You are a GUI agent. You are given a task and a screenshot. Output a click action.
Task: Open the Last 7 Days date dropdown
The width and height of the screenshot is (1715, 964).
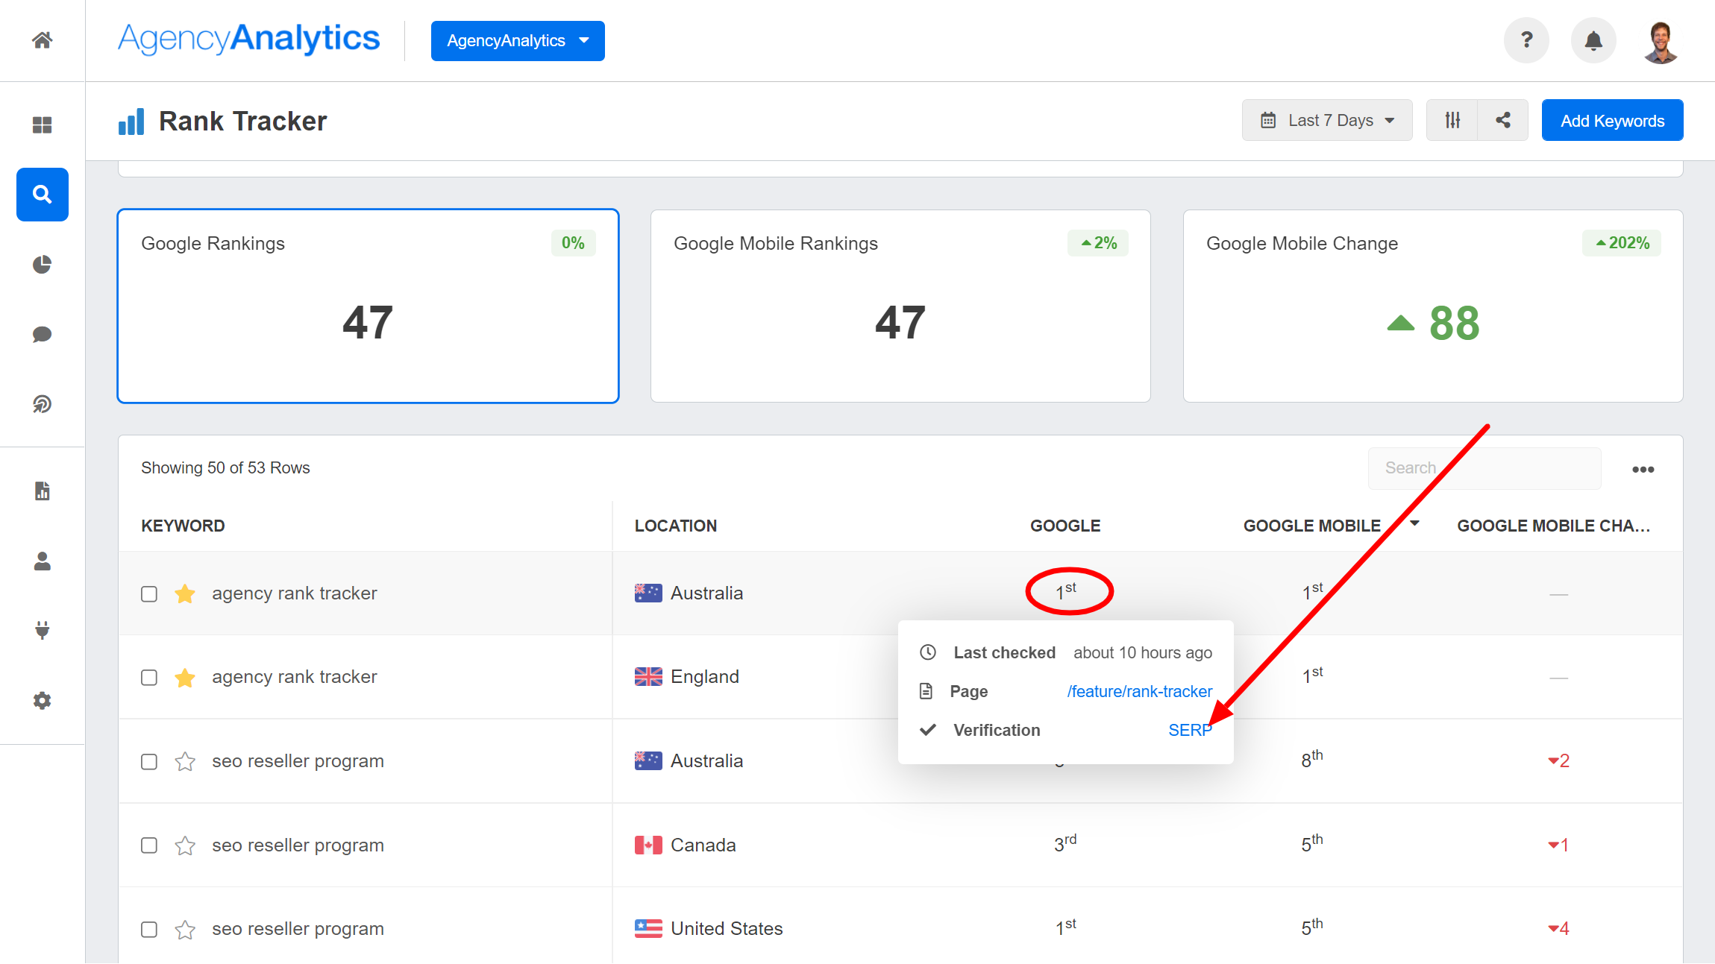click(x=1326, y=120)
